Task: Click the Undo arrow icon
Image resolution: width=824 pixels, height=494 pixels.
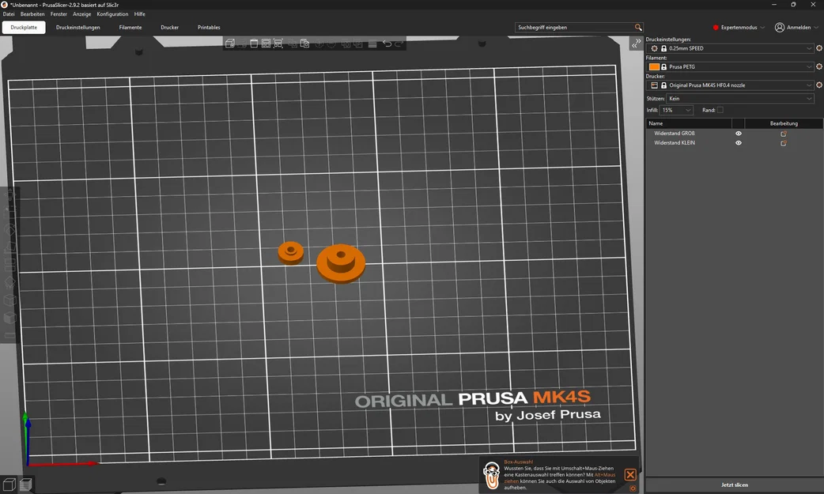Action: pyautogui.click(x=387, y=43)
